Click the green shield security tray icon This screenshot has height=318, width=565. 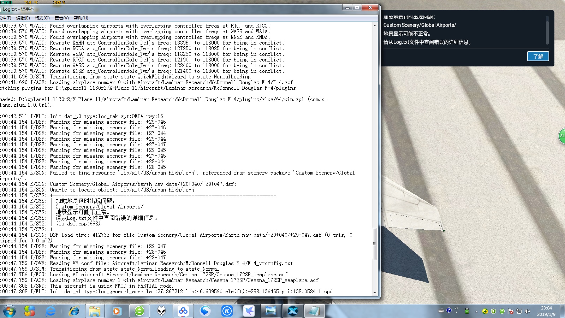click(x=494, y=311)
